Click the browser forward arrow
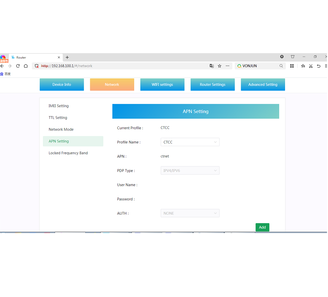Screen dimensions: 328x297 pyautogui.click(x=10, y=66)
